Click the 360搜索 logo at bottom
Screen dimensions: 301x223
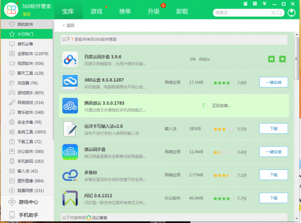click(x=97, y=218)
